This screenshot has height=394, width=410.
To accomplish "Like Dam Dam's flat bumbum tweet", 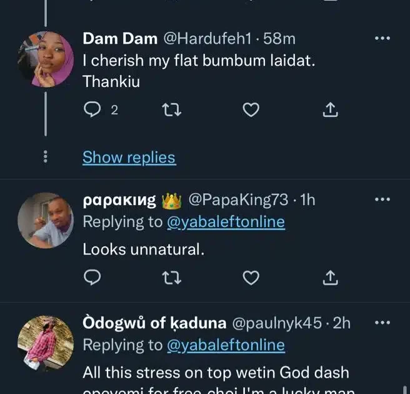I will [251, 110].
